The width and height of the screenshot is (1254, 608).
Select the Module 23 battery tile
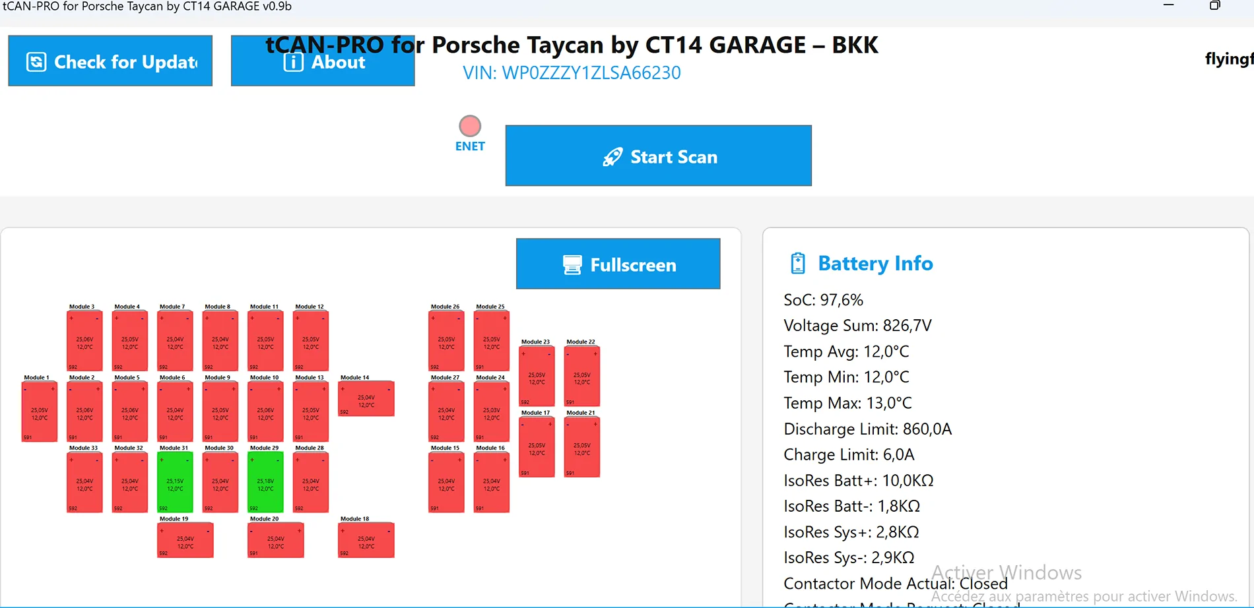click(x=537, y=376)
